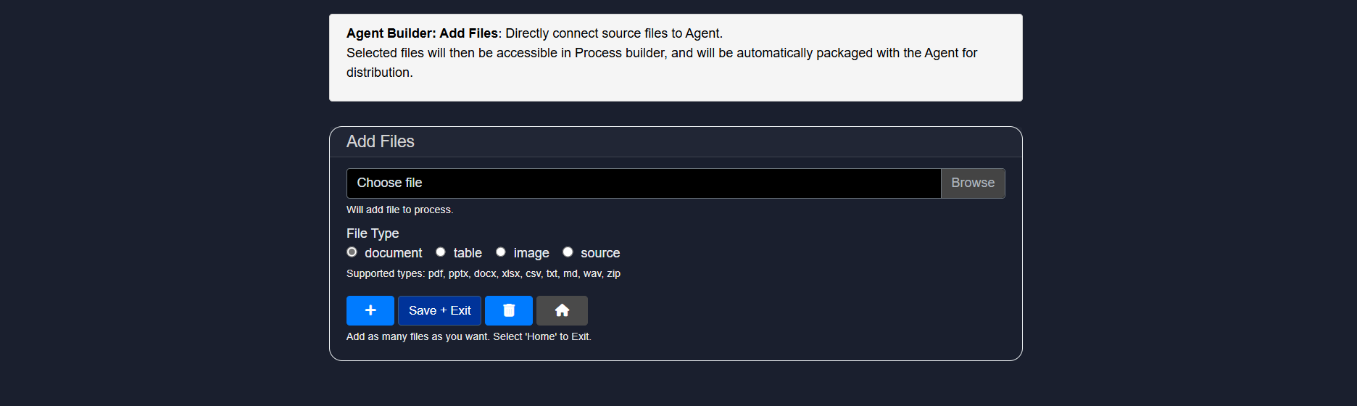
Task: Click the Home icon button
Action: pos(562,310)
